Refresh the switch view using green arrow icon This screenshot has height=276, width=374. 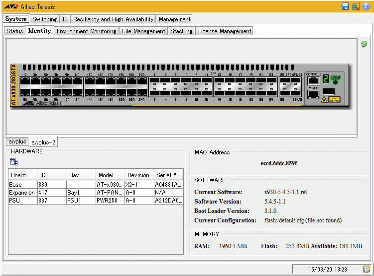point(364,44)
